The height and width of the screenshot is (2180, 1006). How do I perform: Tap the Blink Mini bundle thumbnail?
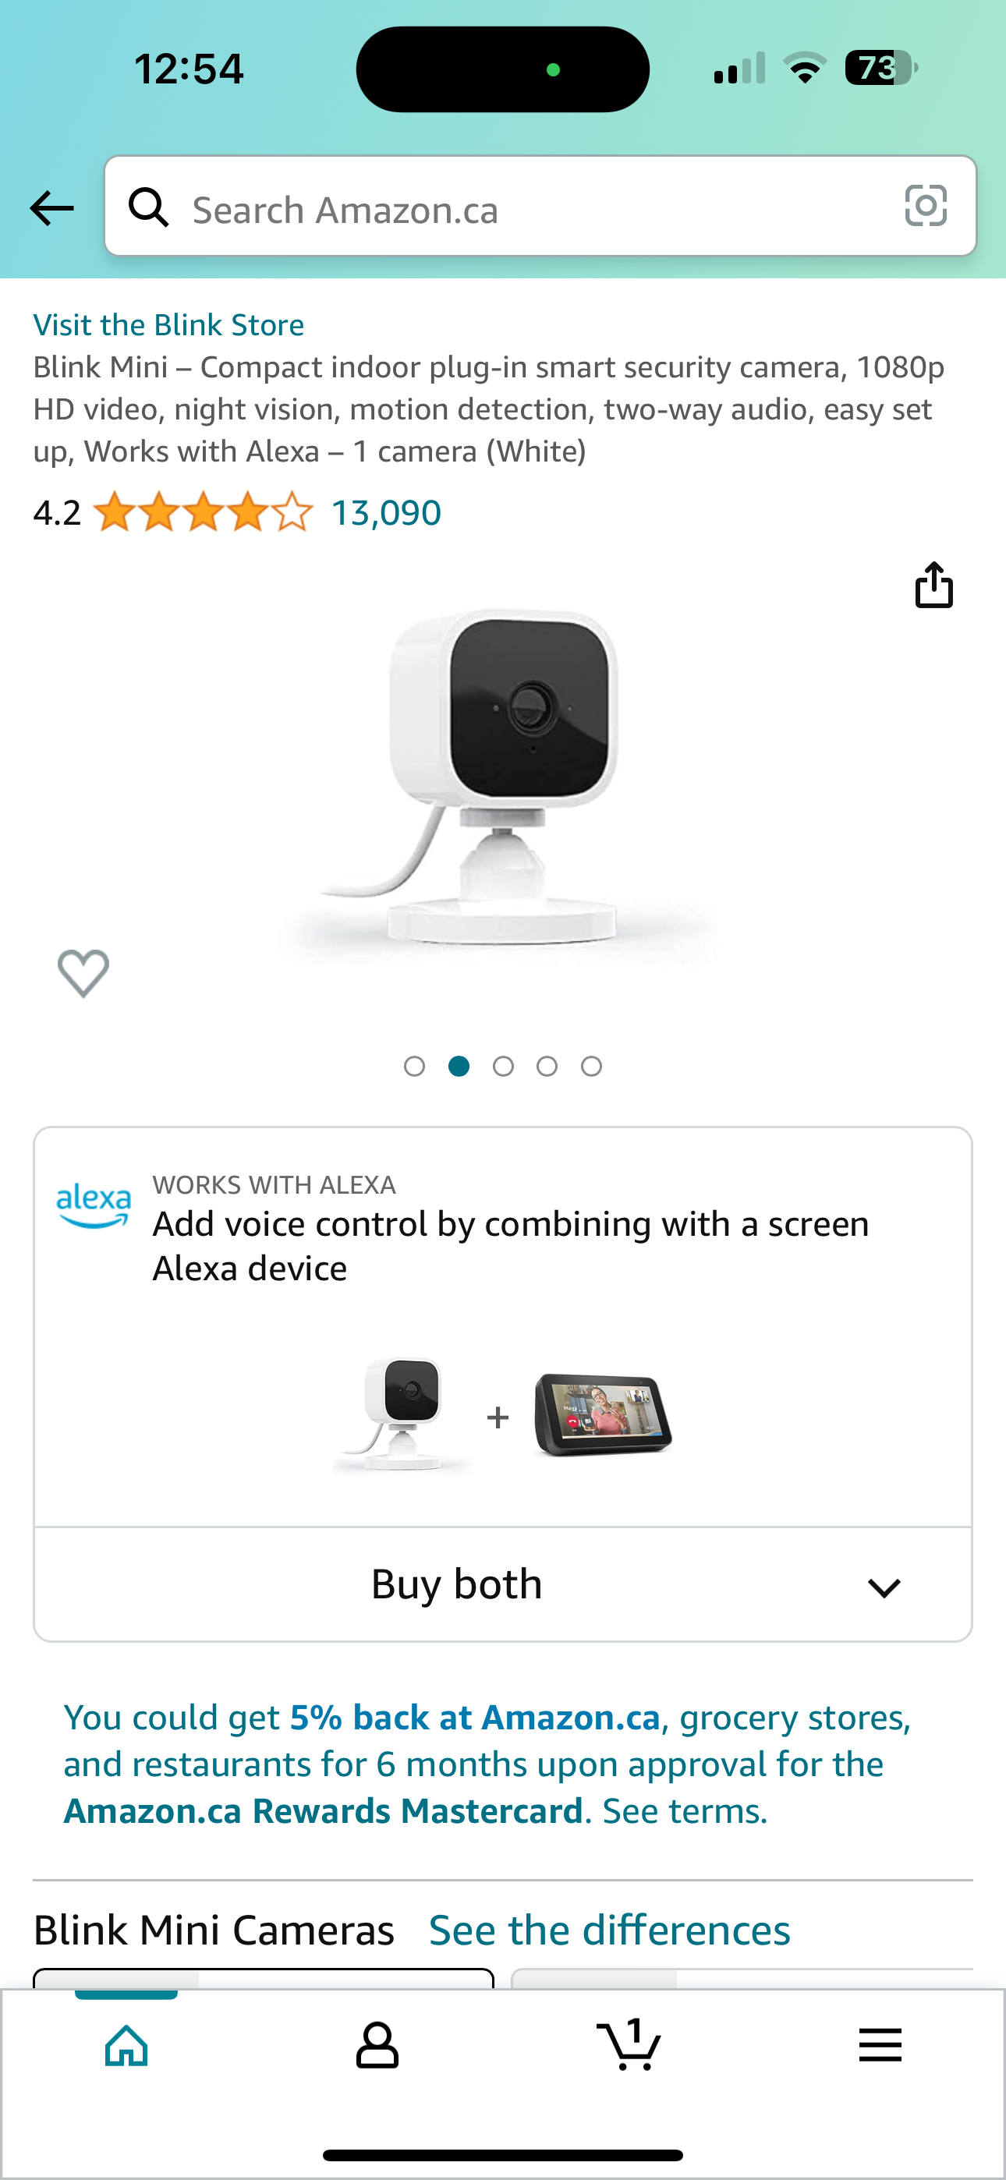pos(402,1415)
